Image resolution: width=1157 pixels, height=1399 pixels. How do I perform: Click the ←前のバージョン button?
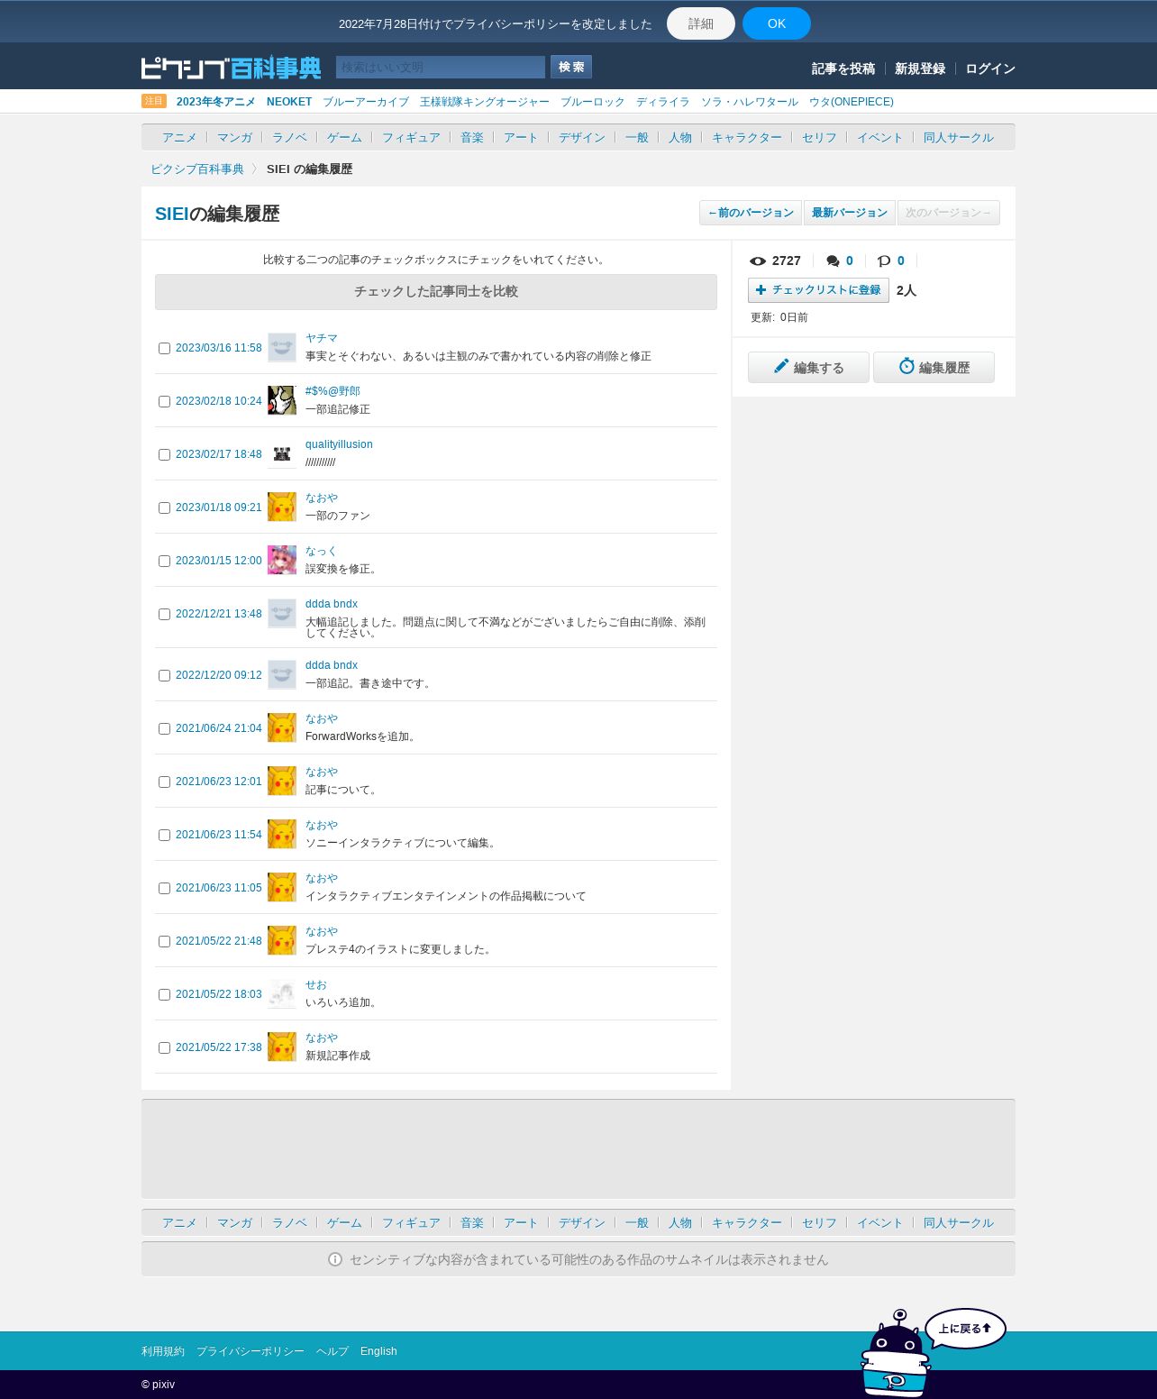(x=751, y=213)
